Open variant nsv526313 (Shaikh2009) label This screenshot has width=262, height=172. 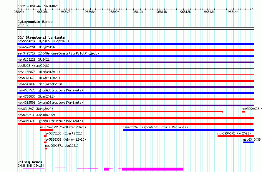click(37, 115)
